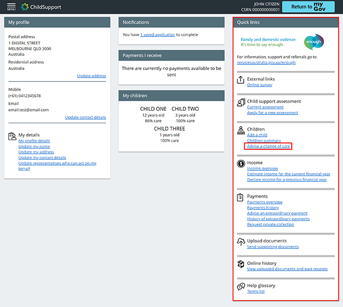
Task: Open the 1 saved application link
Action: click(158, 35)
